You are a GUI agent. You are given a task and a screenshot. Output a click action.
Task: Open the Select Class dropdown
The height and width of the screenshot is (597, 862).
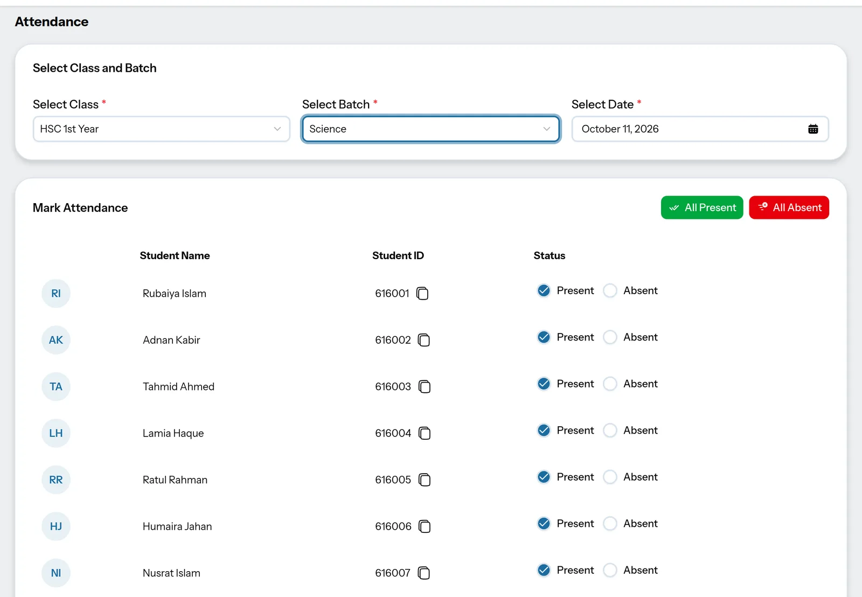click(162, 129)
